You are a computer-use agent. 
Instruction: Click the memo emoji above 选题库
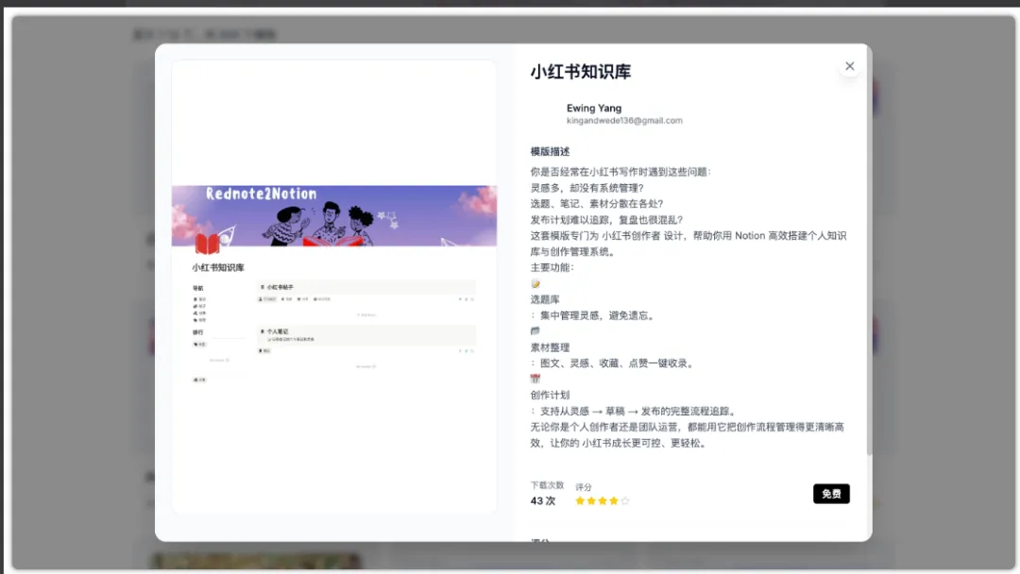535,283
